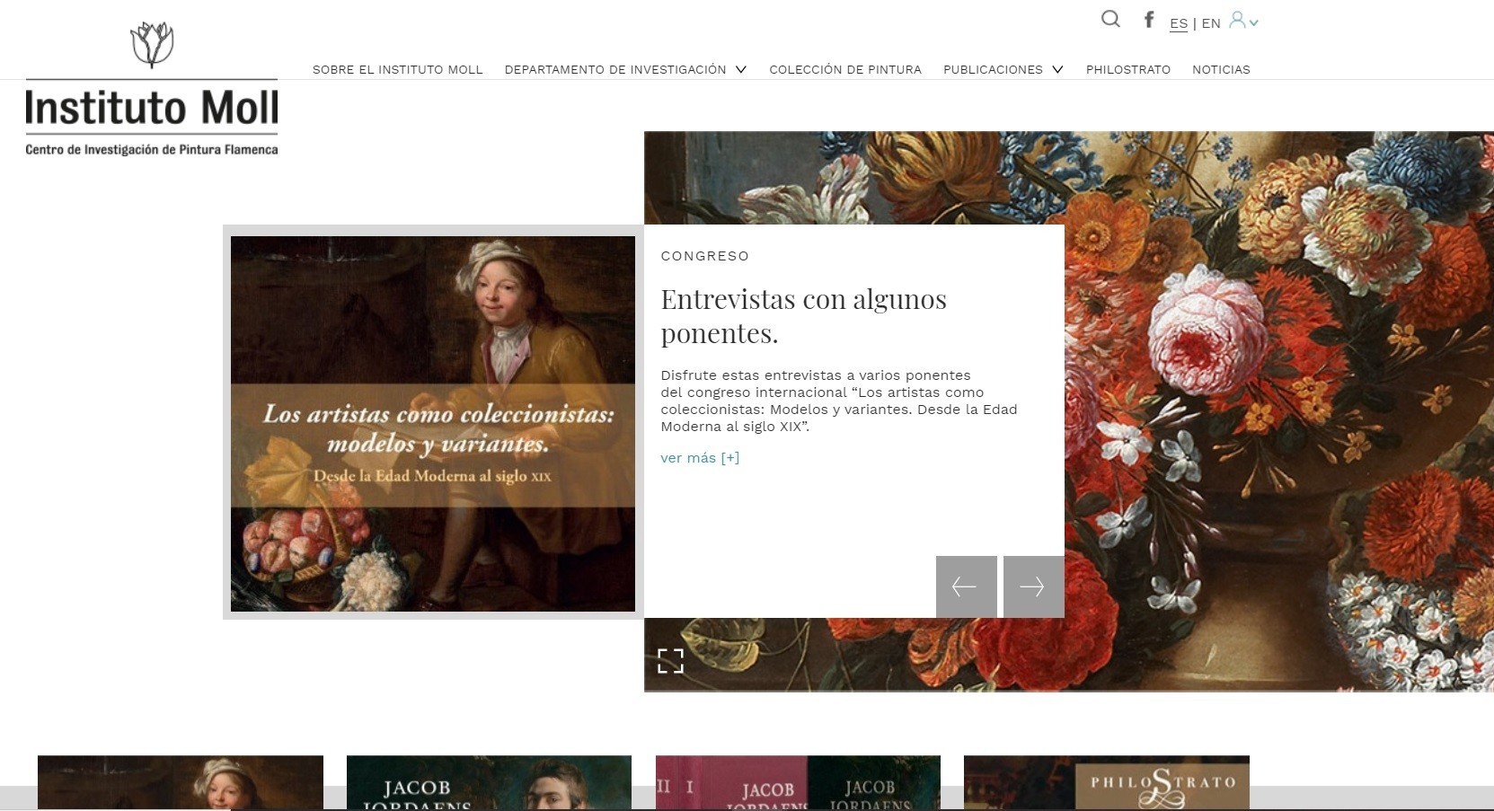Advance to next slide arrow
The image size is (1494, 811).
1033,586
